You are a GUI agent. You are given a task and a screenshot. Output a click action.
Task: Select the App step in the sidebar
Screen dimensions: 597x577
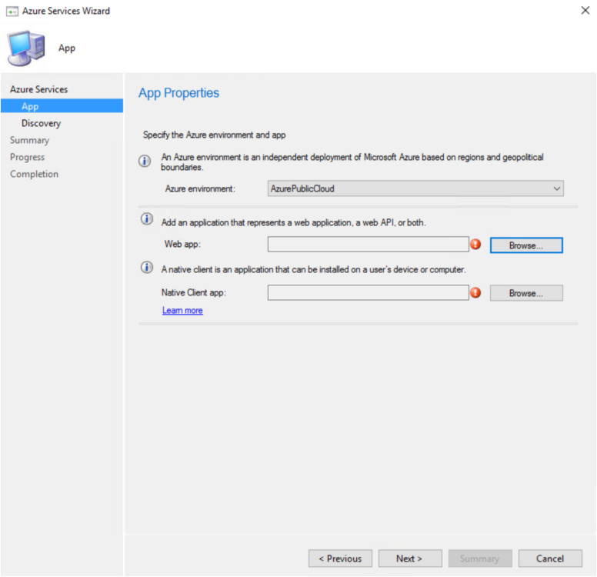62,106
